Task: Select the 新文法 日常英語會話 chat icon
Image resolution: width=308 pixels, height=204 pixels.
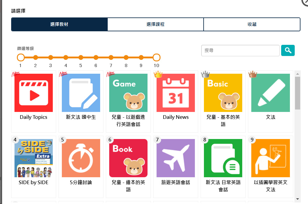Action: pos(223,158)
